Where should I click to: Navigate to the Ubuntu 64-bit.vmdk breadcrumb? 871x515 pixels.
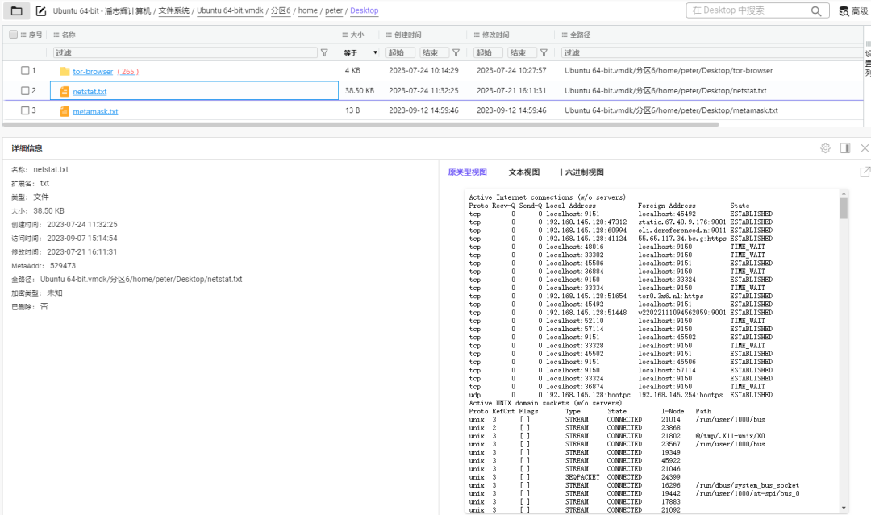pyautogui.click(x=230, y=10)
